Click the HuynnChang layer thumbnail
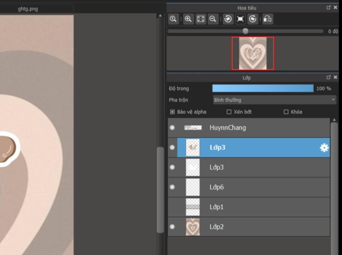Screen dimensions: 342x255 tap(193, 128)
